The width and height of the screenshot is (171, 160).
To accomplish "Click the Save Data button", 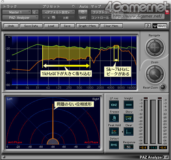I will 31,26.
